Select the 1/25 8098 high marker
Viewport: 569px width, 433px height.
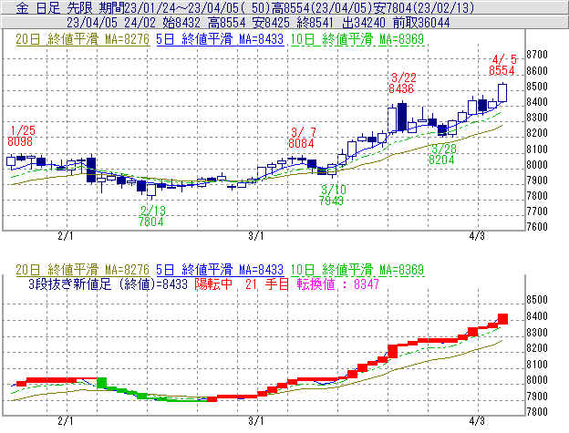click(21, 136)
